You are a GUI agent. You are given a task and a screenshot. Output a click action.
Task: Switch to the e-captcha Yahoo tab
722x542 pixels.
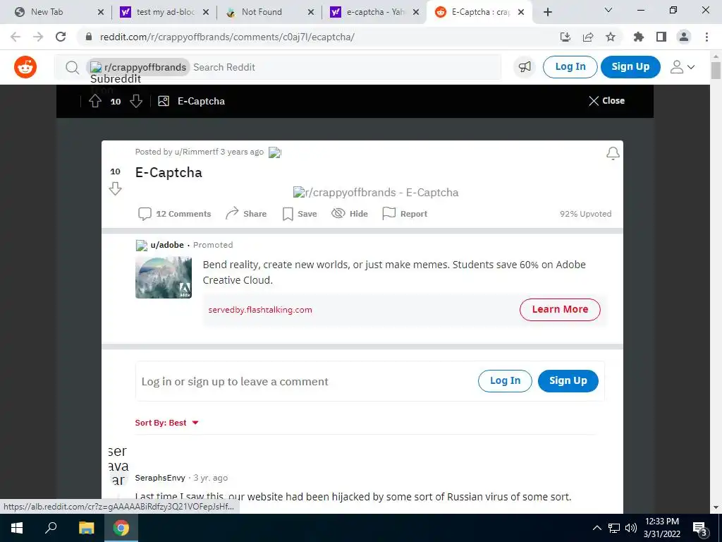(374, 12)
